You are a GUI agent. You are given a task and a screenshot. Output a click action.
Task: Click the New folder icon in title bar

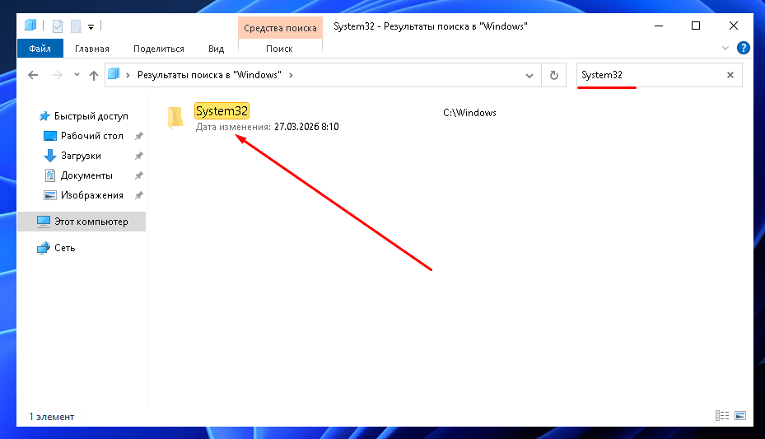click(x=75, y=26)
